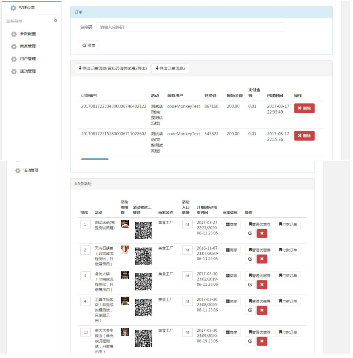Open 付款订单 for 食仿火锅 activity
This screenshot has width=353, height=358.
click(288, 276)
